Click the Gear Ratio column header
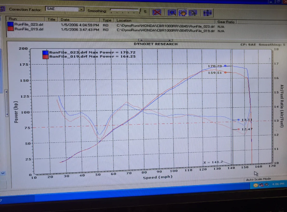The height and width of the screenshot is (212, 287). tap(226, 21)
